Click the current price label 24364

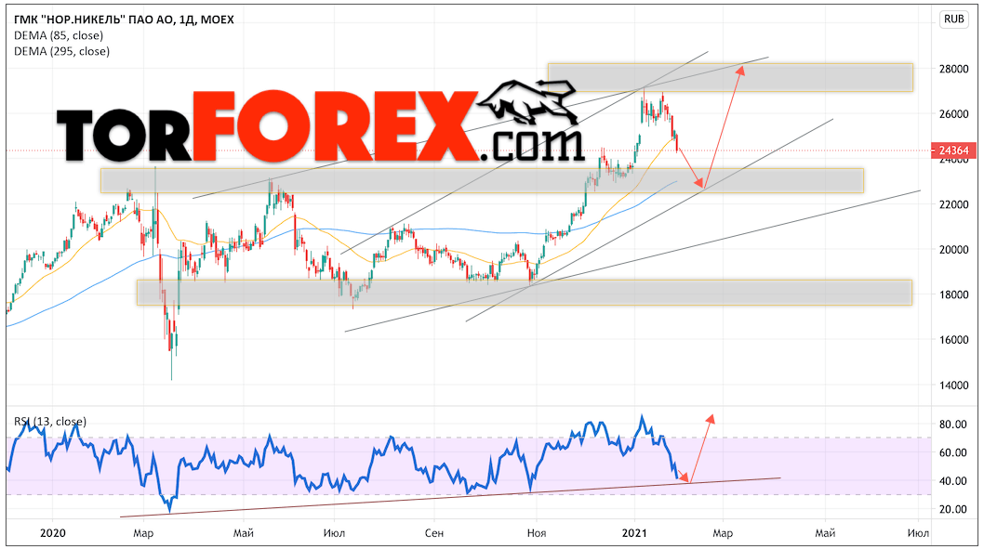point(954,150)
